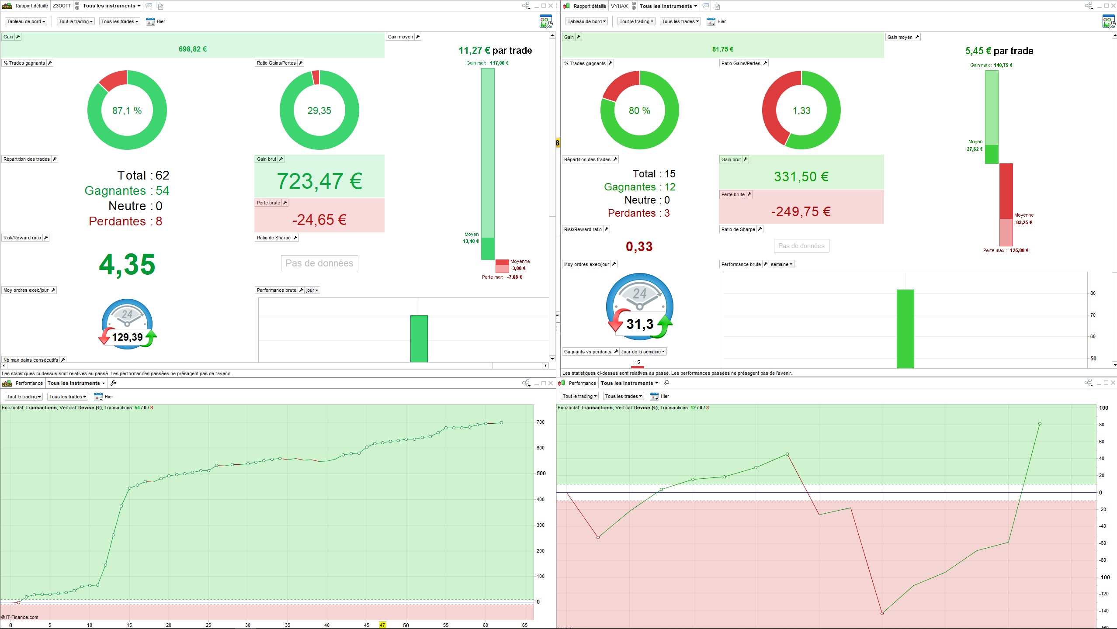Image resolution: width=1117 pixels, height=629 pixels.
Task: Open settings wrench for left Gain brut widget
Action: click(281, 159)
